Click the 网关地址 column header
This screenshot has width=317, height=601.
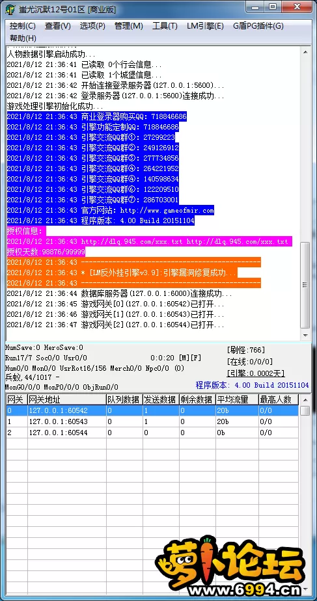66,399
